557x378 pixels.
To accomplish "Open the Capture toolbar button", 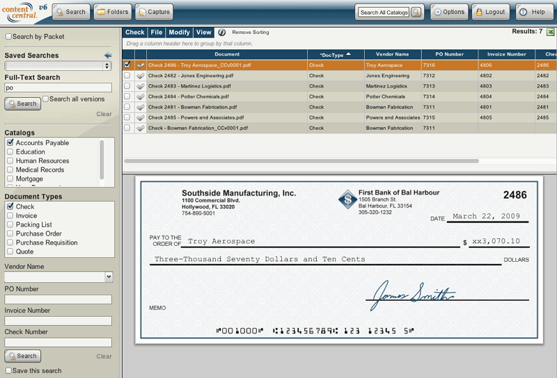I will (x=154, y=12).
